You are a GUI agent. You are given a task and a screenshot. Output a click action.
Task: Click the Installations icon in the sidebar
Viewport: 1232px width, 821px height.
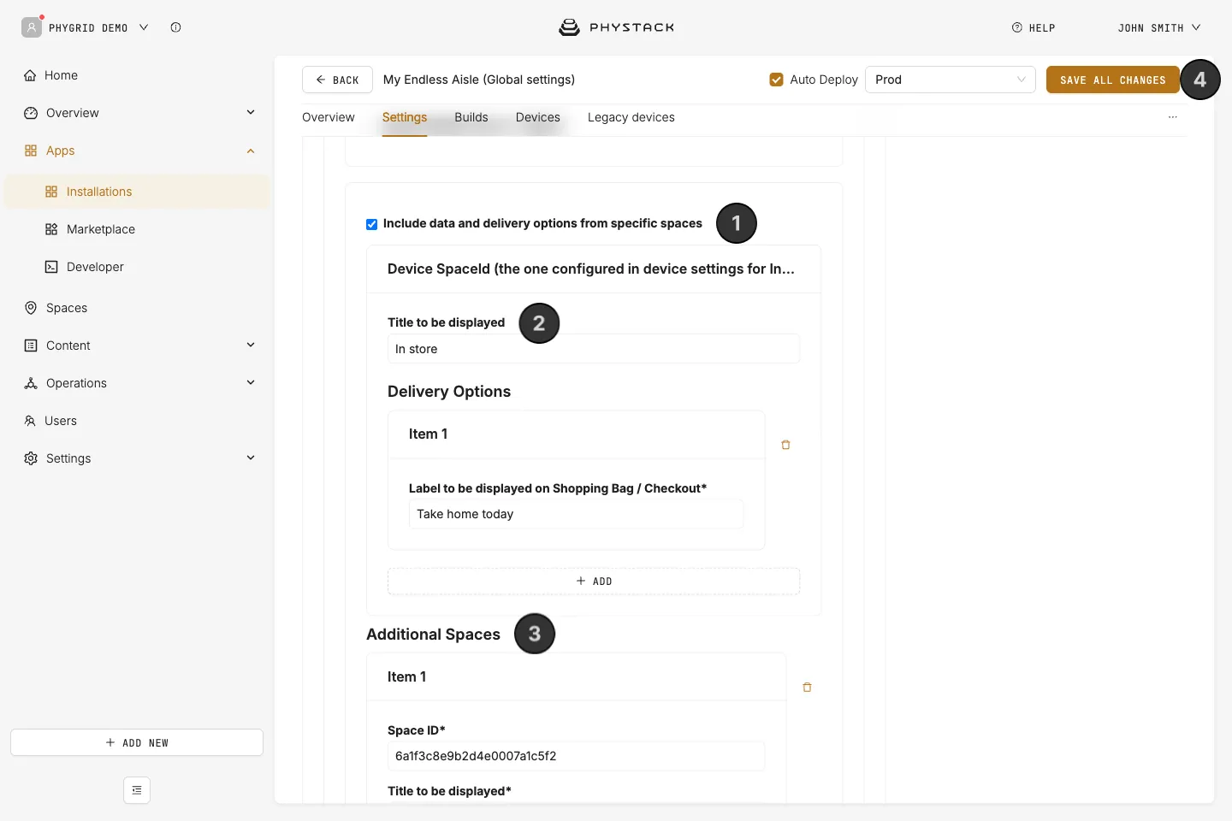(x=51, y=192)
